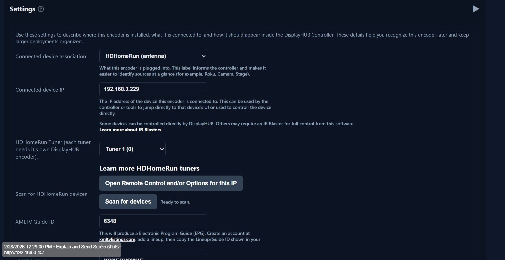Click the Connected device IP label
This screenshot has width=505, height=260.
pyautogui.click(x=40, y=90)
